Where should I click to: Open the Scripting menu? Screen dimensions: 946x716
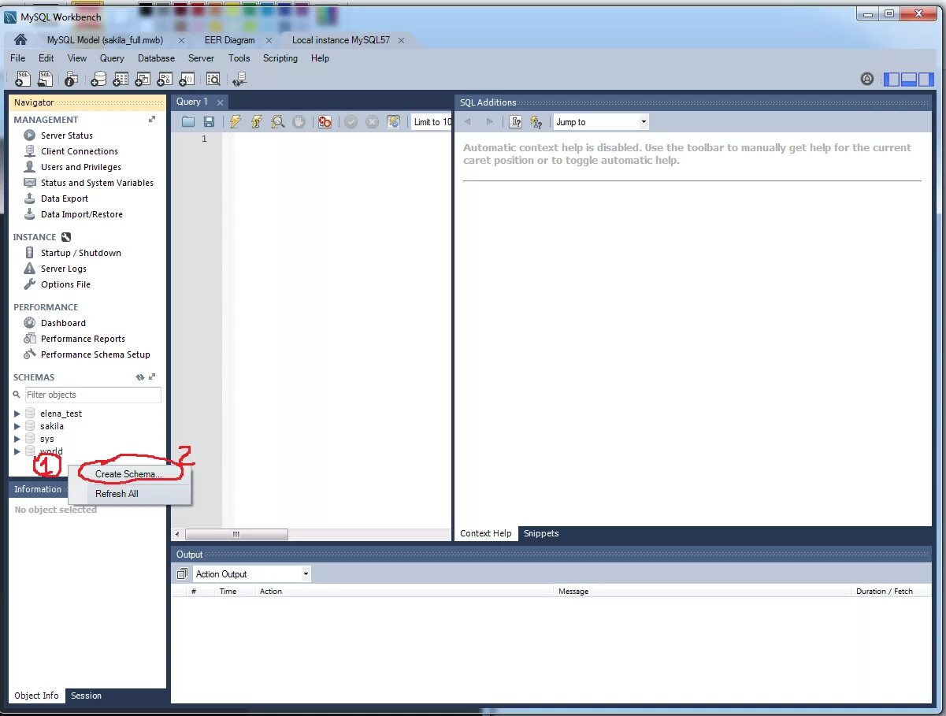280,58
